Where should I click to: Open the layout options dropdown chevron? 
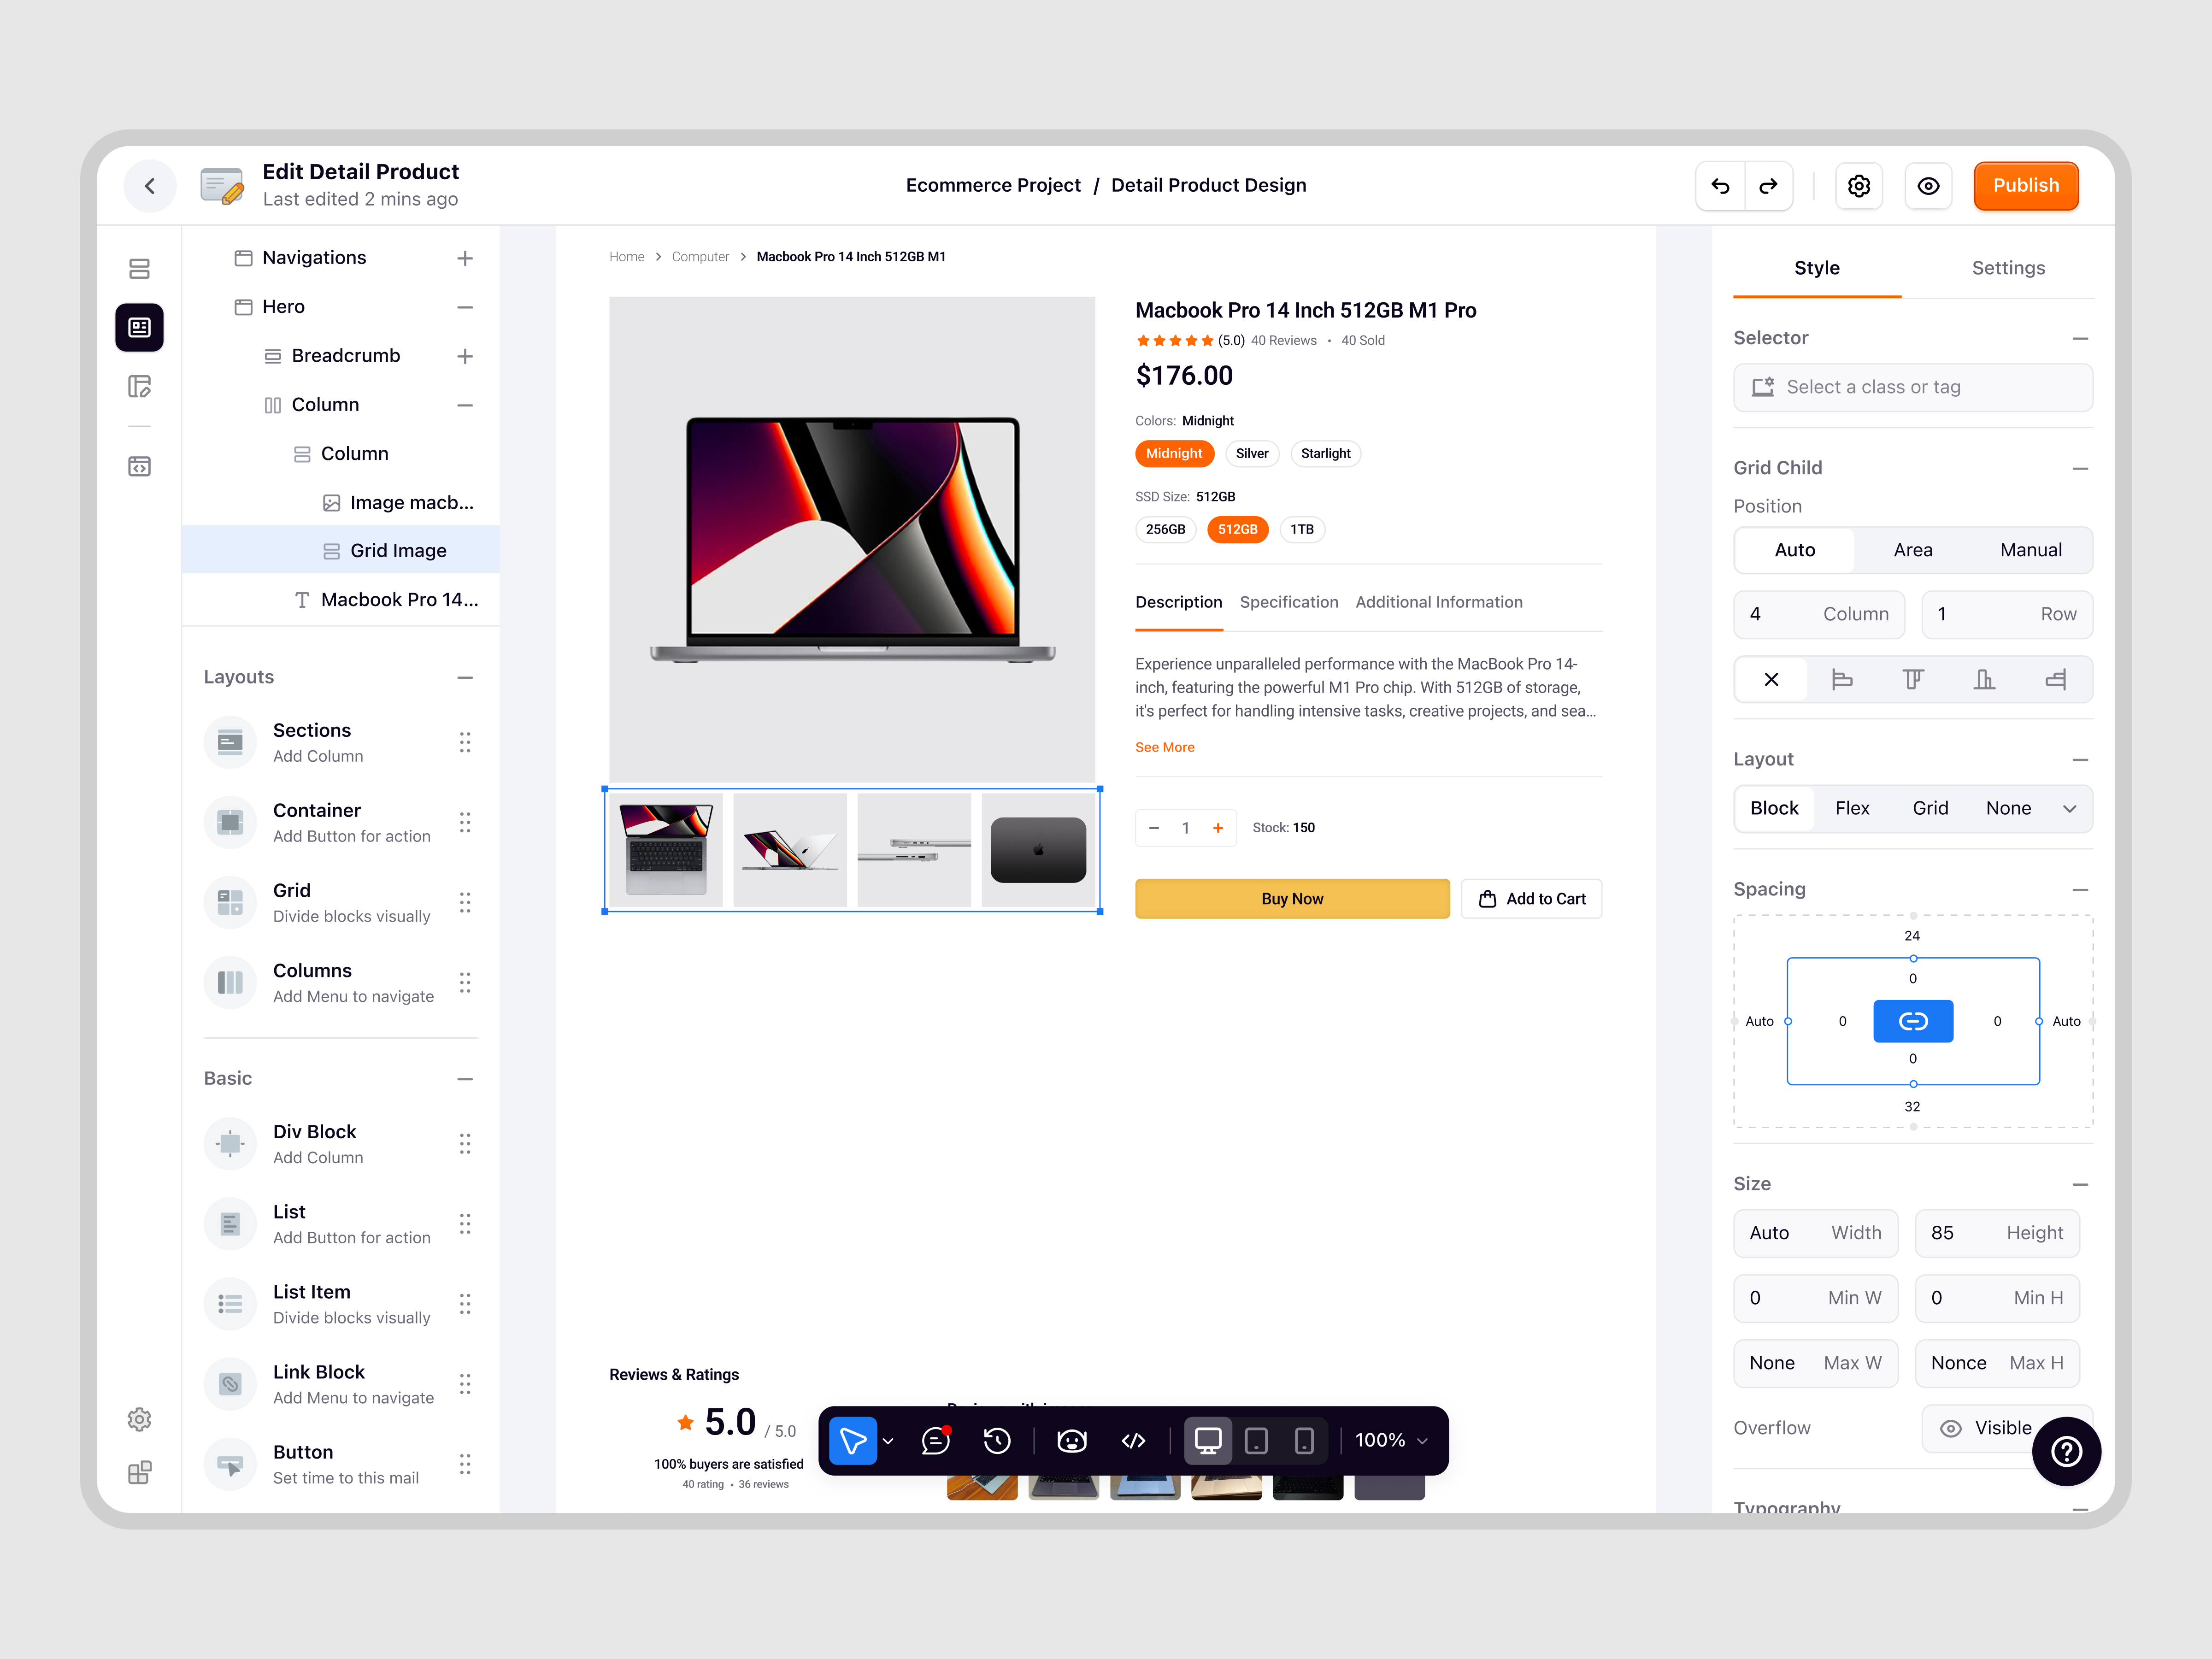2069,809
